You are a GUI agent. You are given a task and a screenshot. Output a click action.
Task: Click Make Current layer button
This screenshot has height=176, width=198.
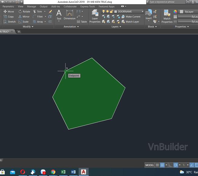(x=131, y=16)
